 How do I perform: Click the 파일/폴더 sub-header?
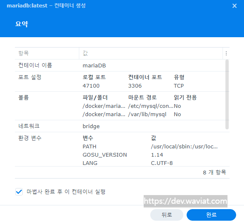tap(95, 98)
